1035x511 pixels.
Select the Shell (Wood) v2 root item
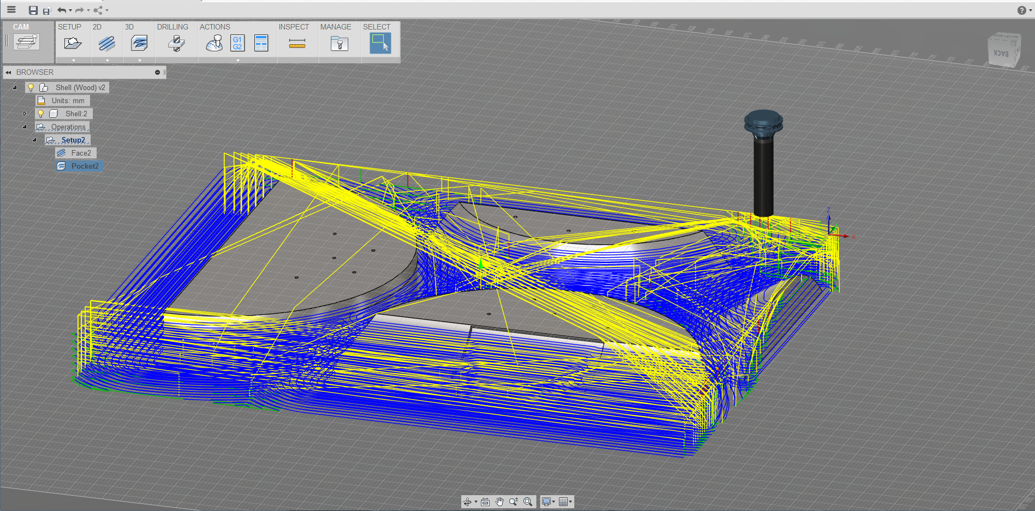80,87
